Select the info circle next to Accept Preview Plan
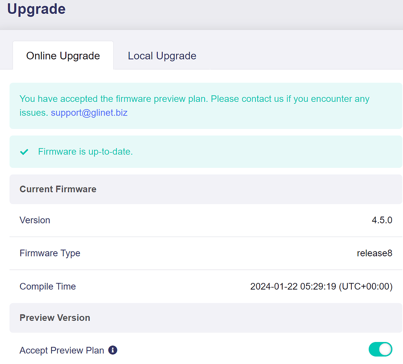403x364 pixels. [112, 350]
